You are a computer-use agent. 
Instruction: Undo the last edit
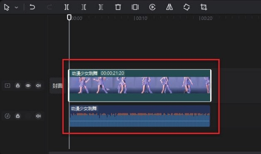[x=32, y=7]
